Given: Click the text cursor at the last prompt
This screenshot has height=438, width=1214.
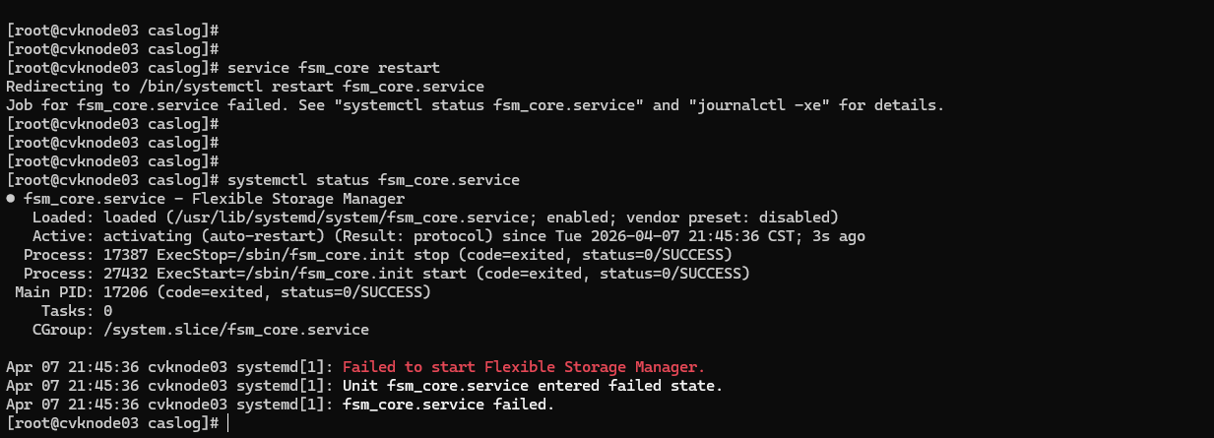Looking at the screenshot, I should (228, 422).
